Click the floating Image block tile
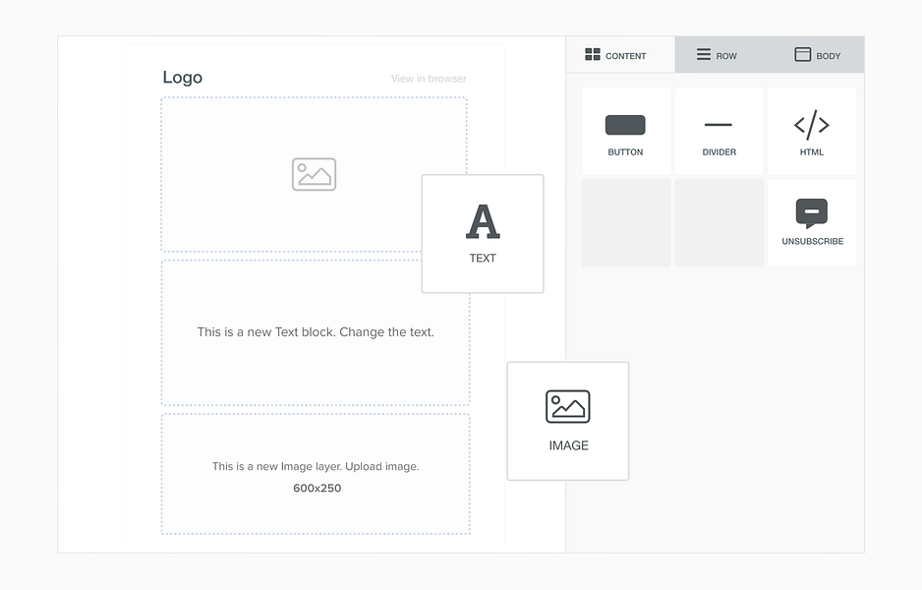This screenshot has height=590, width=922. [x=568, y=421]
